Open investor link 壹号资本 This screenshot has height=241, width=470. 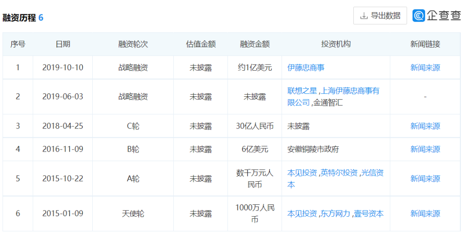click(x=369, y=214)
